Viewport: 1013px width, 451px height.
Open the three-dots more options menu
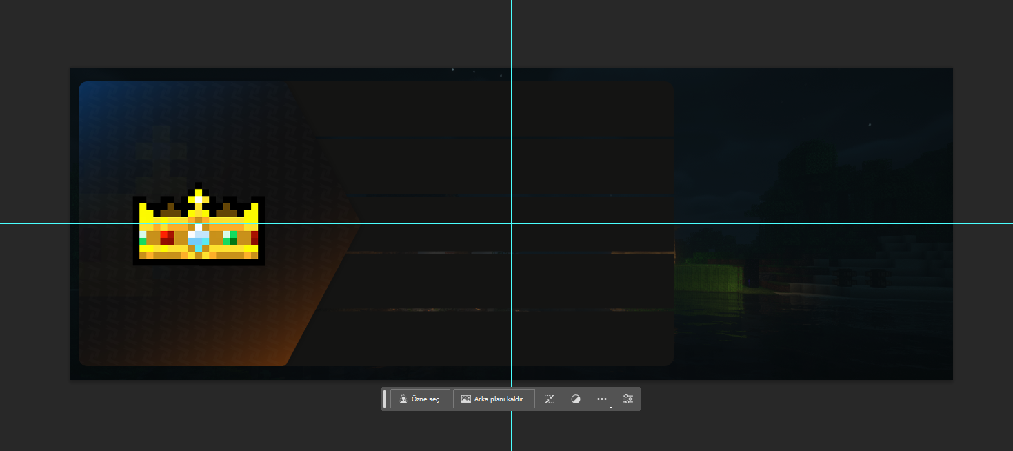602,399
